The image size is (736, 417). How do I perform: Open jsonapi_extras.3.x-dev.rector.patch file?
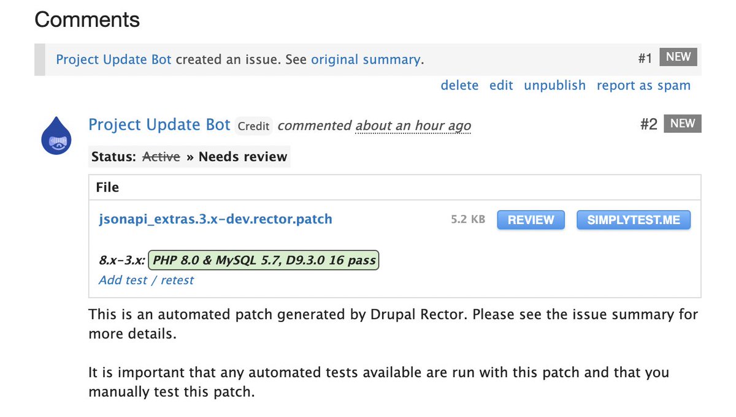coord(215,219)
